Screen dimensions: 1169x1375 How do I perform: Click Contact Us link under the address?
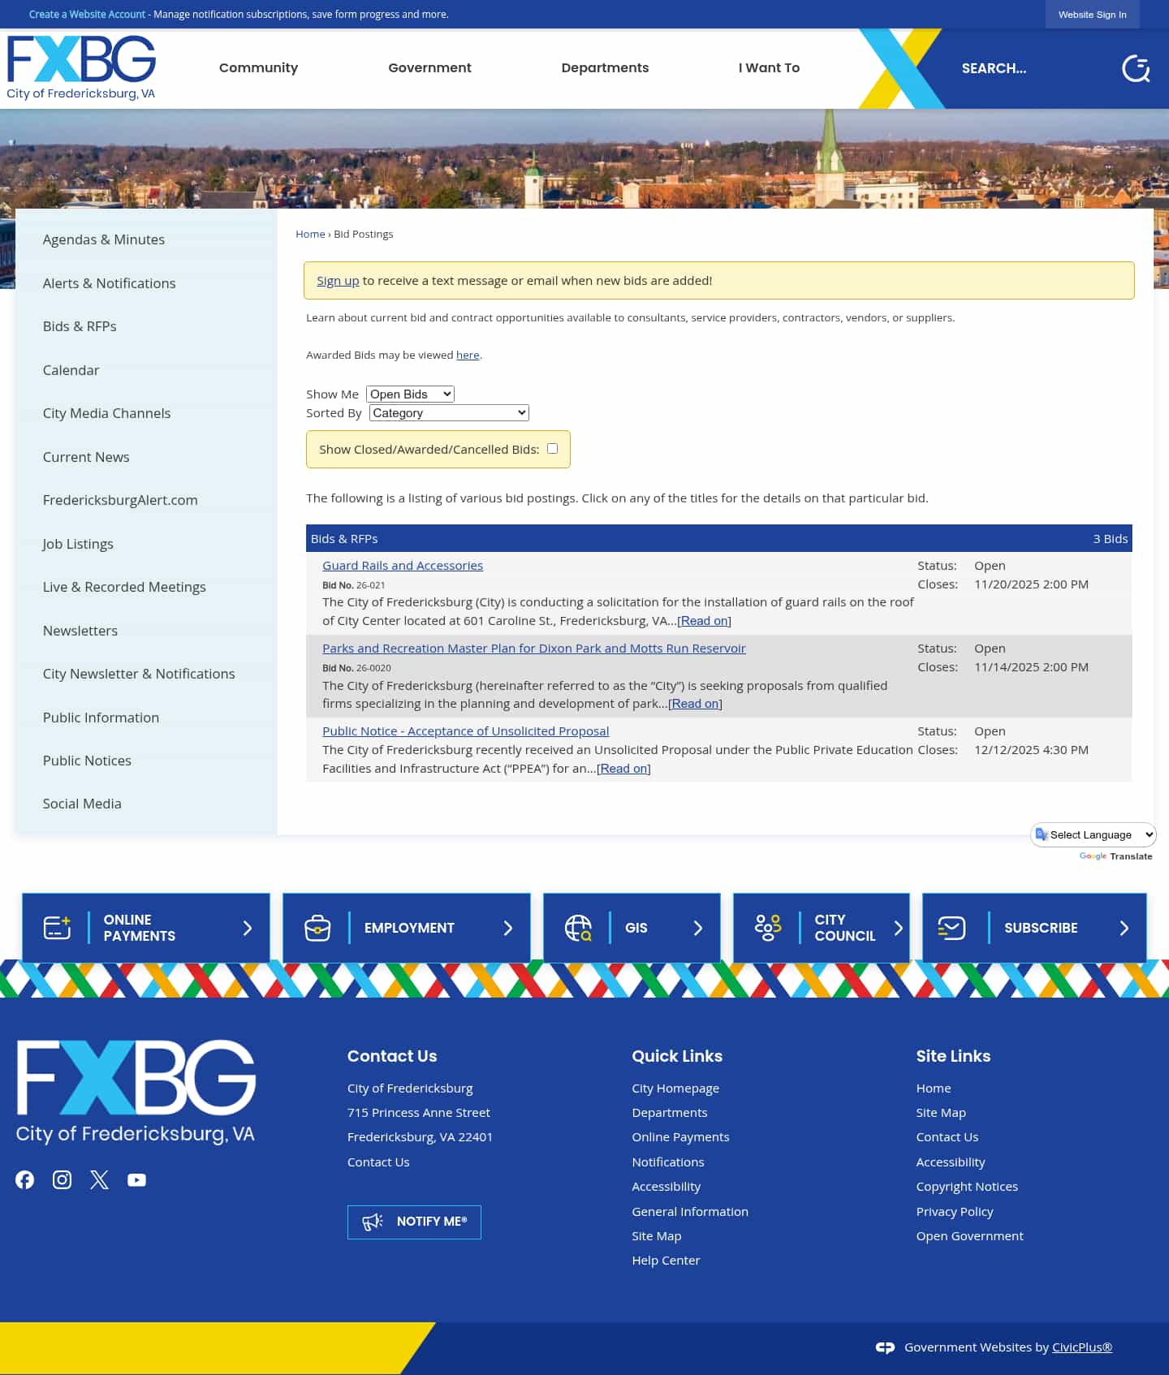[378, 1162]
